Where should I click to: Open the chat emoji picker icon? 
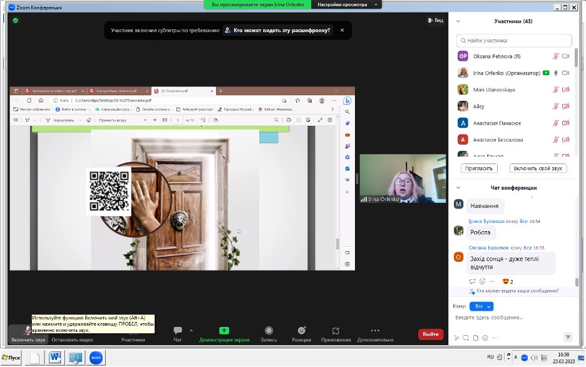point(485,338)
